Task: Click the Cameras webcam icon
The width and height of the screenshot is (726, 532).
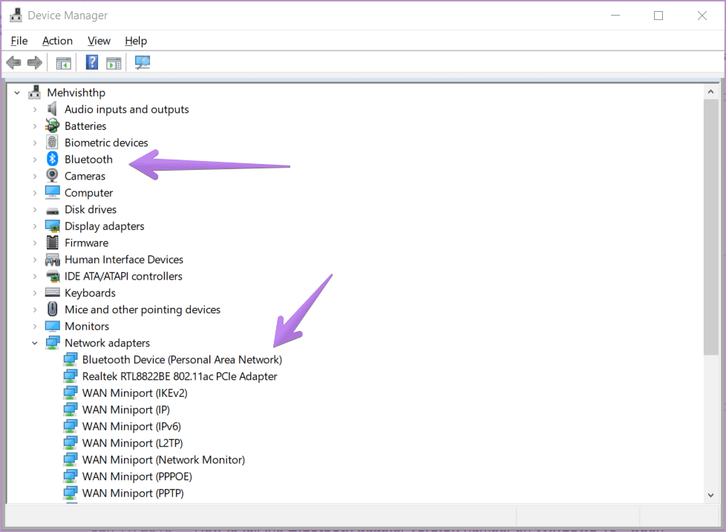Action: pyautogui.click(x=52, y=176)
